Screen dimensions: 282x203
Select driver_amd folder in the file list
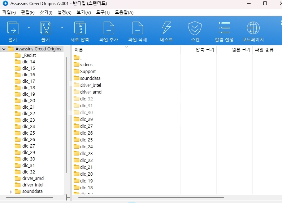(x=88, y=92)
